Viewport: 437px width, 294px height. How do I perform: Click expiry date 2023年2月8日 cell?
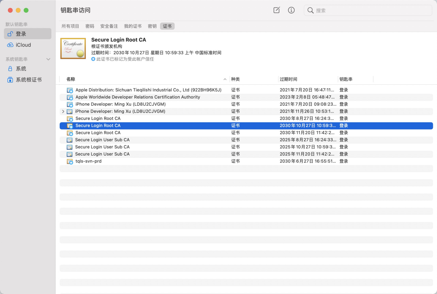point(307,97)
